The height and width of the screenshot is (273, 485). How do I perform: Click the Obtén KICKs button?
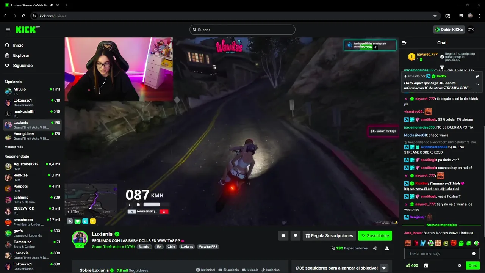pyautogui.click(x=449, y=30)
